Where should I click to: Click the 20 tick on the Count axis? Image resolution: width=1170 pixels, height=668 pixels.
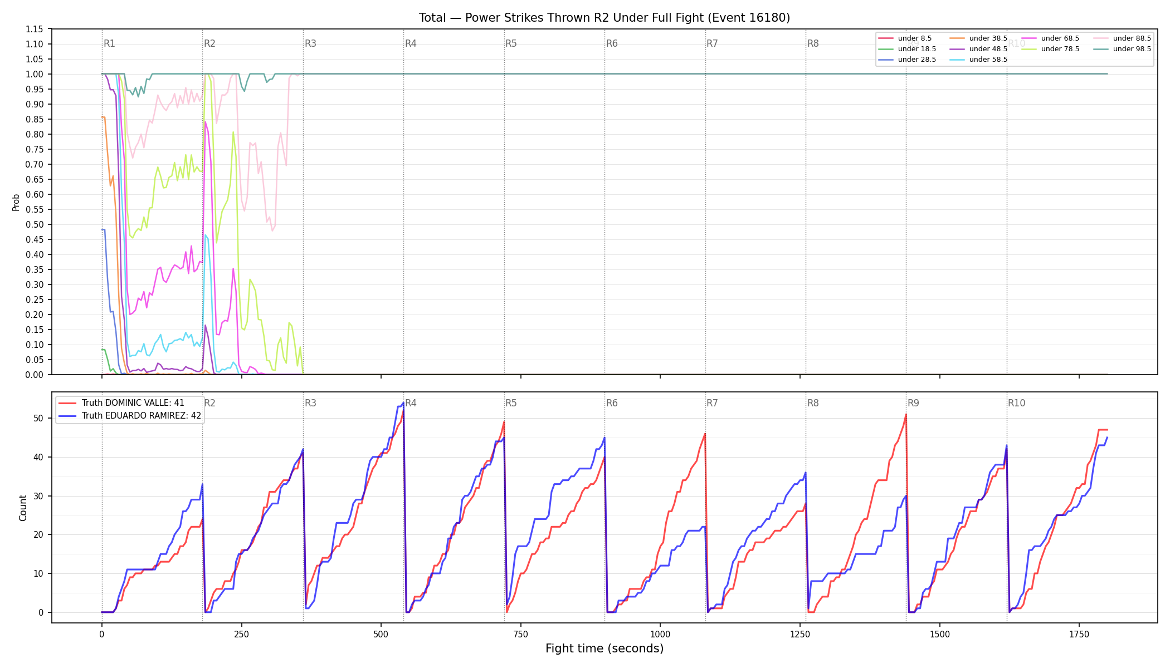tap(38, 534)
